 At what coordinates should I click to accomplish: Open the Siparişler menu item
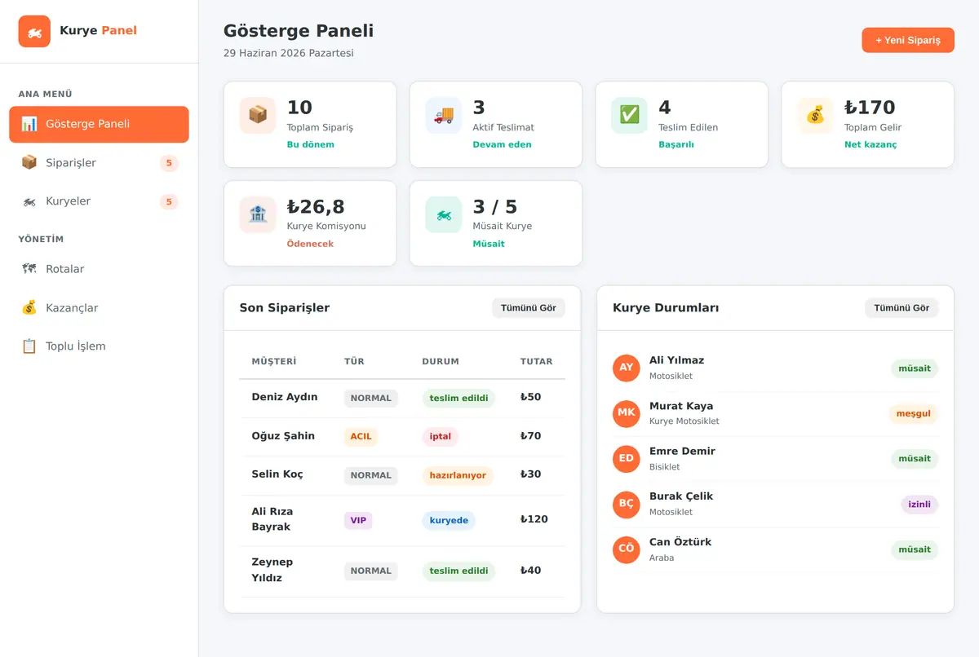[99, 163]
